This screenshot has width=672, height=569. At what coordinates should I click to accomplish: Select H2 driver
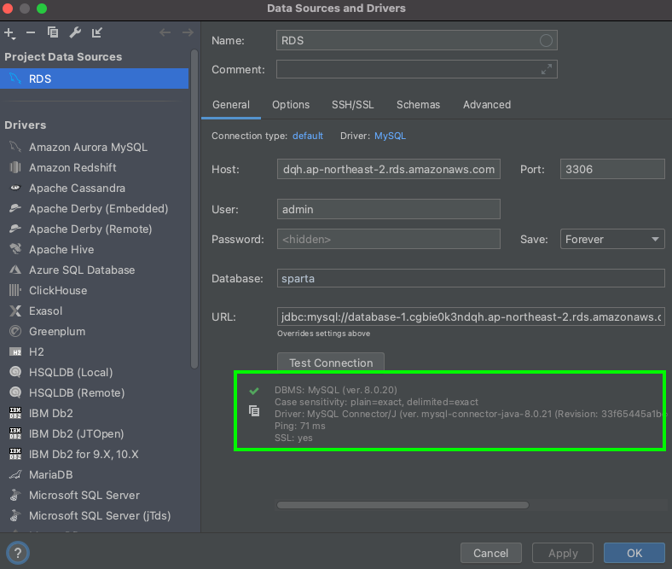(95, 352)
